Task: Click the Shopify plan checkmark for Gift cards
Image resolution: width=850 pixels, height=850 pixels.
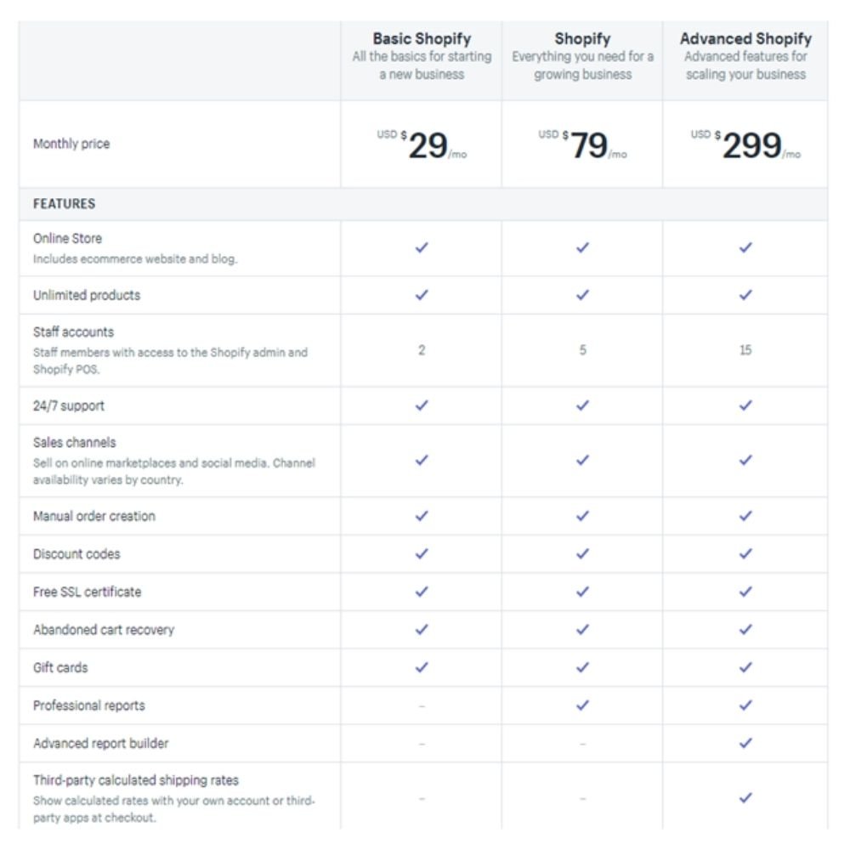Action: pos(582,667)
